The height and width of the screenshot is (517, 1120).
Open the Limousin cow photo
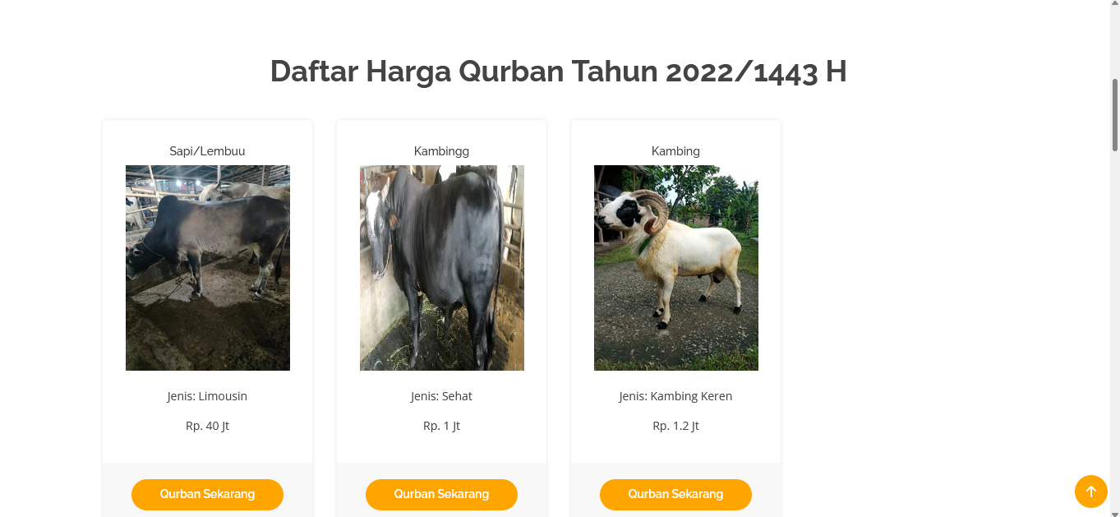point(208,268)
